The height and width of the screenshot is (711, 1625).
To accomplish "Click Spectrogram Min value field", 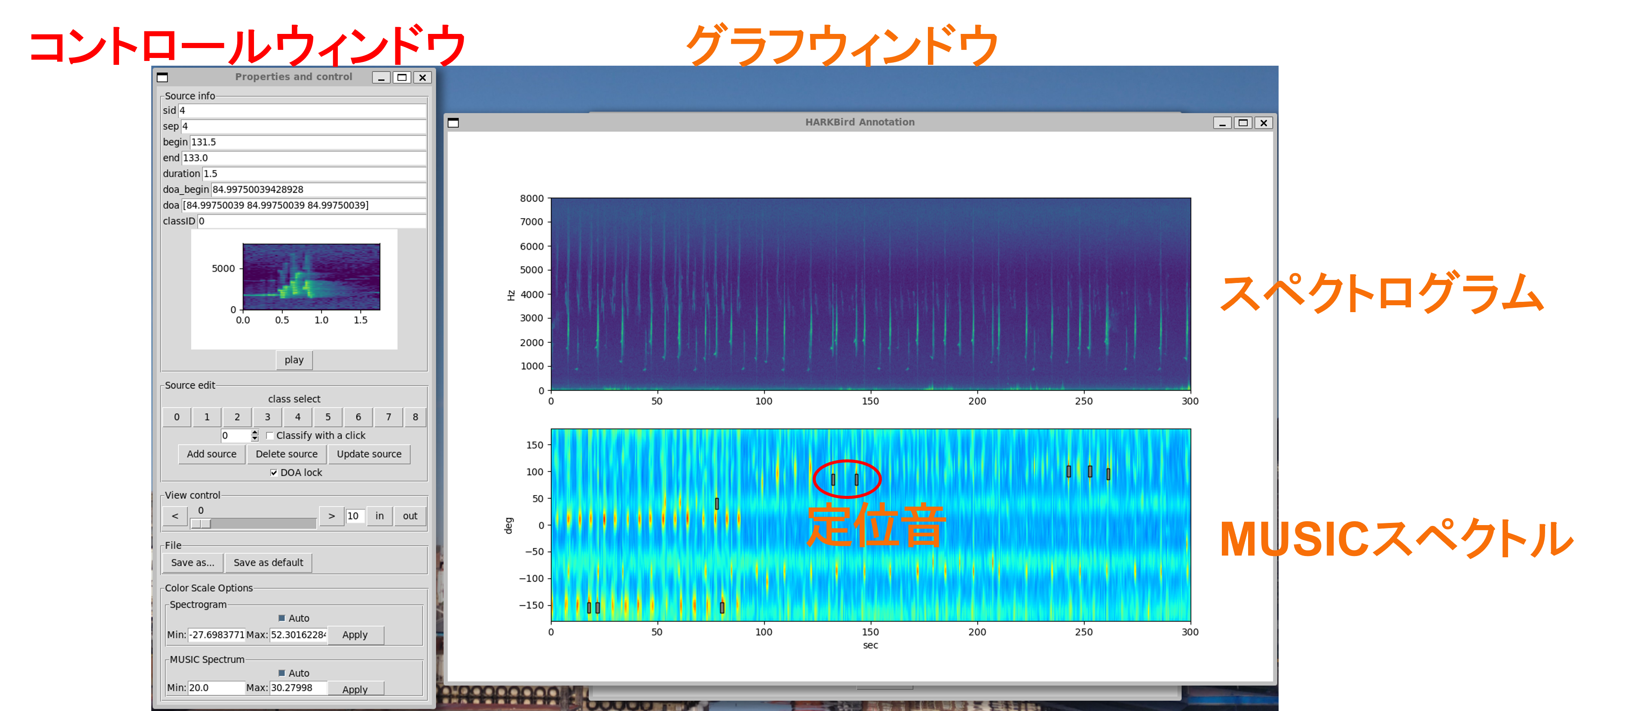I will (216, 635).
